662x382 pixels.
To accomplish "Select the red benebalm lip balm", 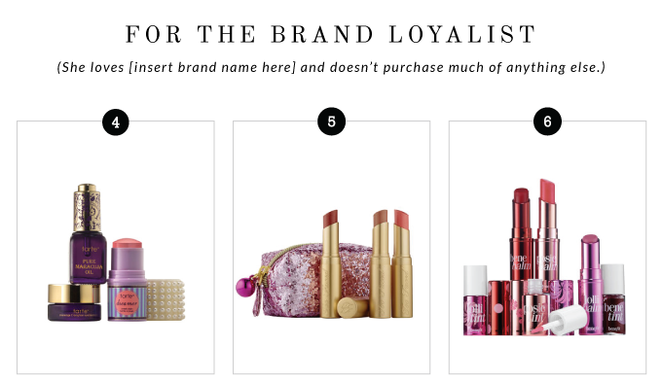I will tap(522, 234).
